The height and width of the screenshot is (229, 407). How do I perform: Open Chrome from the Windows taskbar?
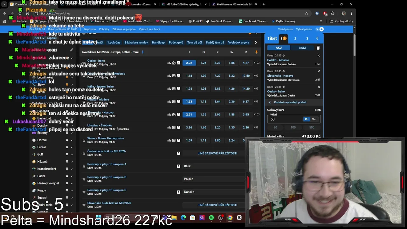pyautogui.click(x=230, y=218)
